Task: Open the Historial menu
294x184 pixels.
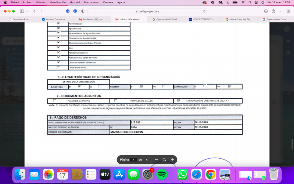Action: click(75, 3)
